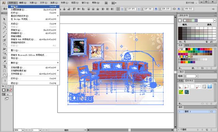The height and width of the screenshot is (132, 218).
Task: Select the Hand tool
Action: tap(4, 75)
